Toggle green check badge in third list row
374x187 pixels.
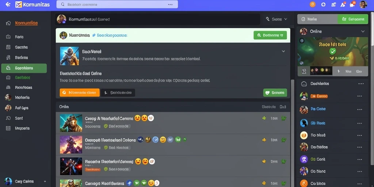106,169
